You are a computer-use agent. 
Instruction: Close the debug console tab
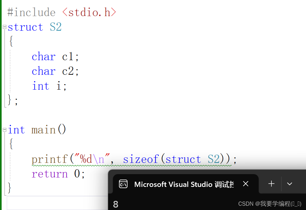point(246,184)
